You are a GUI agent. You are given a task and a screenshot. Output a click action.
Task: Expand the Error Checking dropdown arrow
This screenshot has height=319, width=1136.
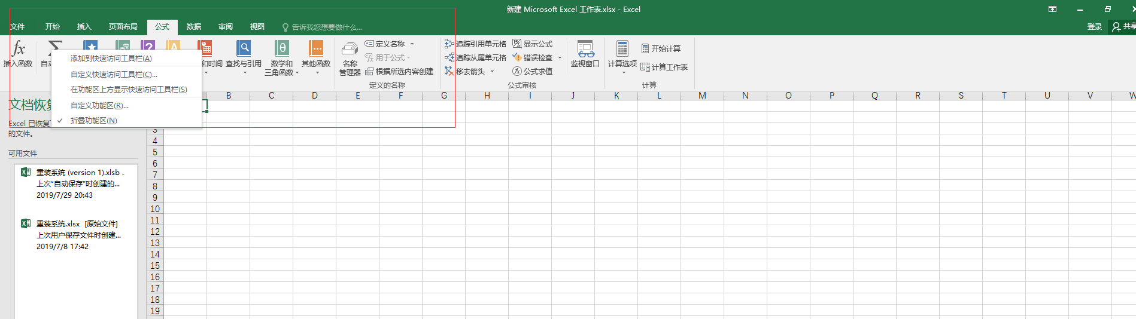(560, 57)
